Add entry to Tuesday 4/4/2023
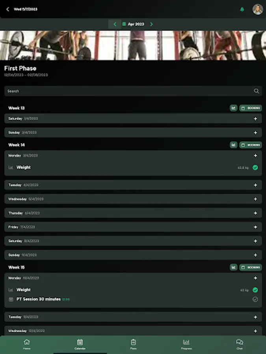This screenshot has height=354, width=266. coord(255,185)
